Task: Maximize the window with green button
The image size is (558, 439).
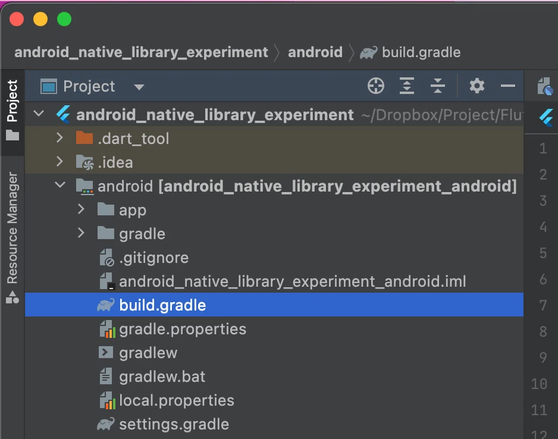Action: pos(64,19)
